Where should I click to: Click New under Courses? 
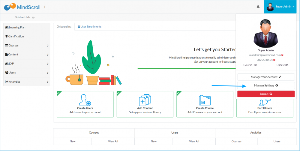73,141
